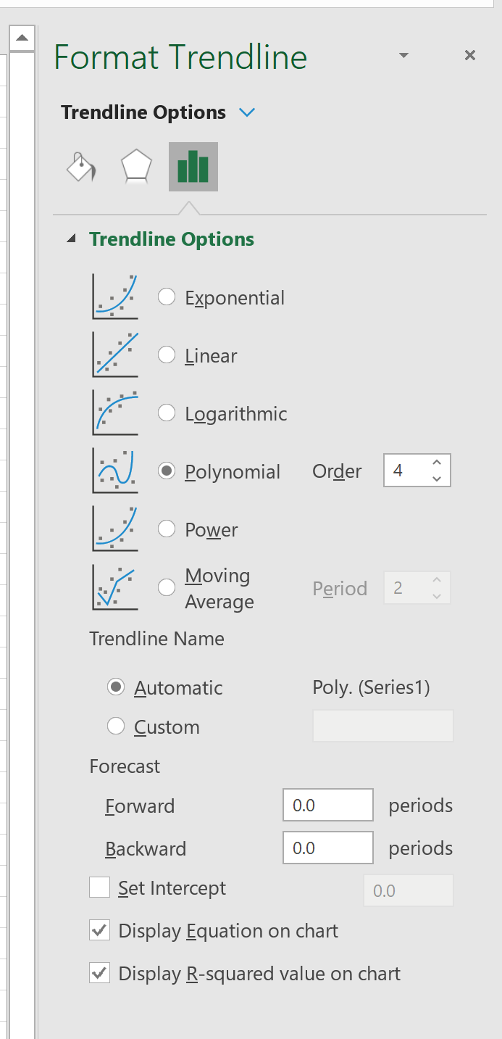Click the Trendline Options chart icon
The height and width of the screenshot is (1039, 502).
[193, 166]
